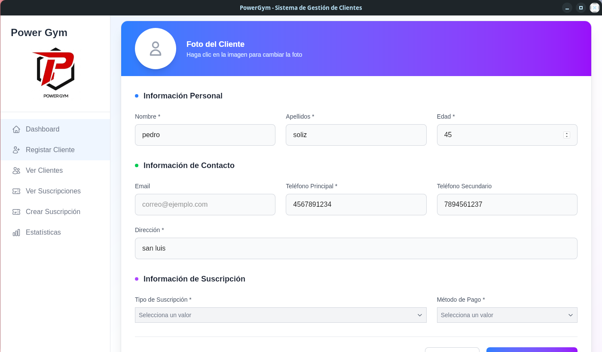The height and width of the screenshot is (352, 602).
Task: Open Ver Clientes in sidebar
Action: (x=55, y=171)
